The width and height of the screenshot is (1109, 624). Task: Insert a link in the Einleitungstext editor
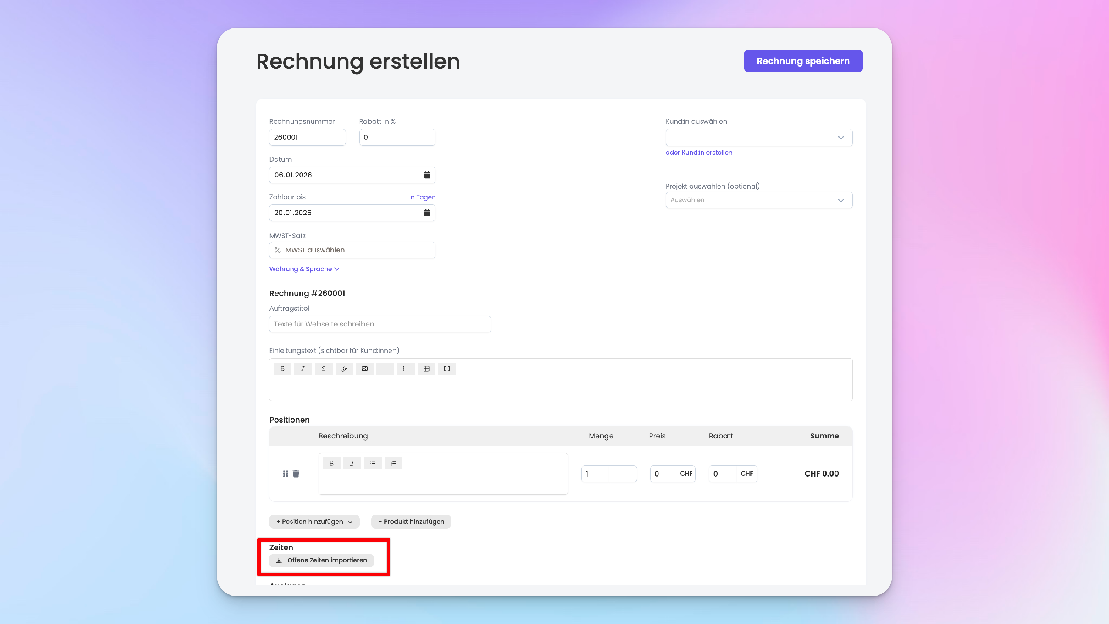click(344, 369)
